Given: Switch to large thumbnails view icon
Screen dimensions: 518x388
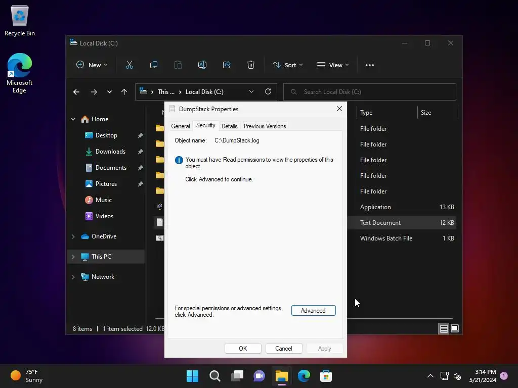Looking at the screenshot, I should click(x=455, y=328).
